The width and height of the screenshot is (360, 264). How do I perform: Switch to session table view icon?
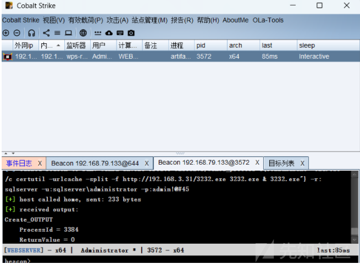[x=57, y=33]
